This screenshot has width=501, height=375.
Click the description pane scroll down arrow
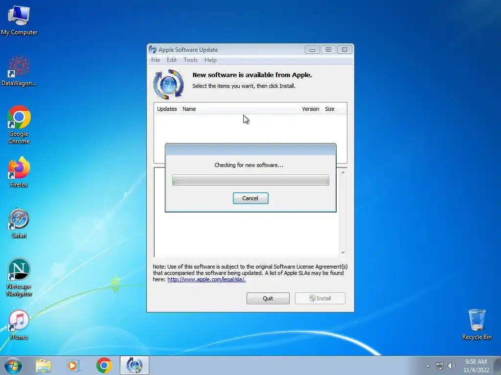point(343,253)
